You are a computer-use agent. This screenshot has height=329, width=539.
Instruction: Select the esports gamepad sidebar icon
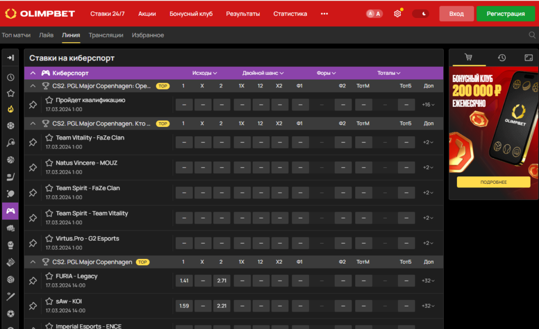tap(11, 211)
